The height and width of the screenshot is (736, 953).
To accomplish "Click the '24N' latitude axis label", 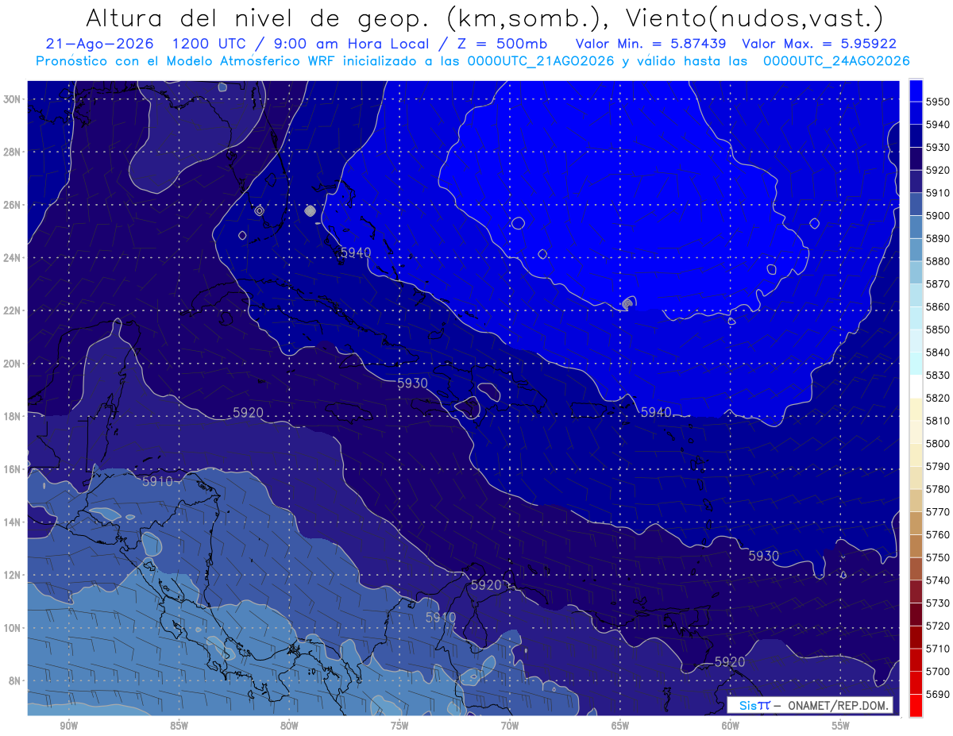I will coord(13,258).
